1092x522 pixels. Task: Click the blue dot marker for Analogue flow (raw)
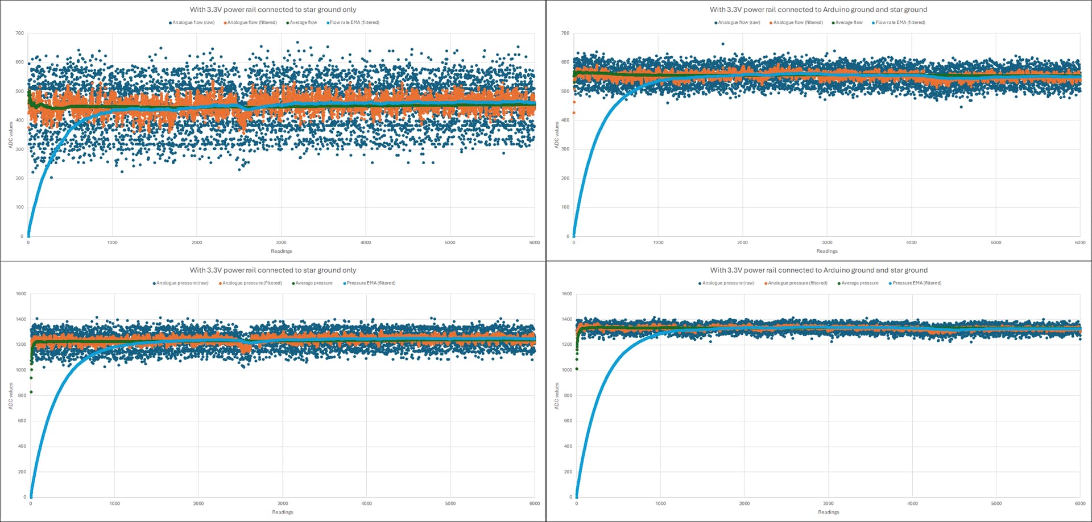(x=169, y=23)
